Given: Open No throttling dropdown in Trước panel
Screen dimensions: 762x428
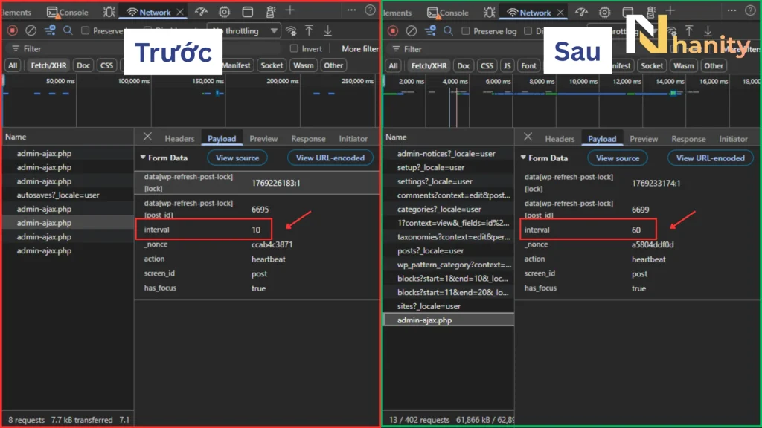Looking at the screenshot, I should (243, 31).
